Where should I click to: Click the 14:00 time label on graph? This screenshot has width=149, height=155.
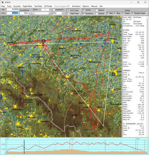72,139
